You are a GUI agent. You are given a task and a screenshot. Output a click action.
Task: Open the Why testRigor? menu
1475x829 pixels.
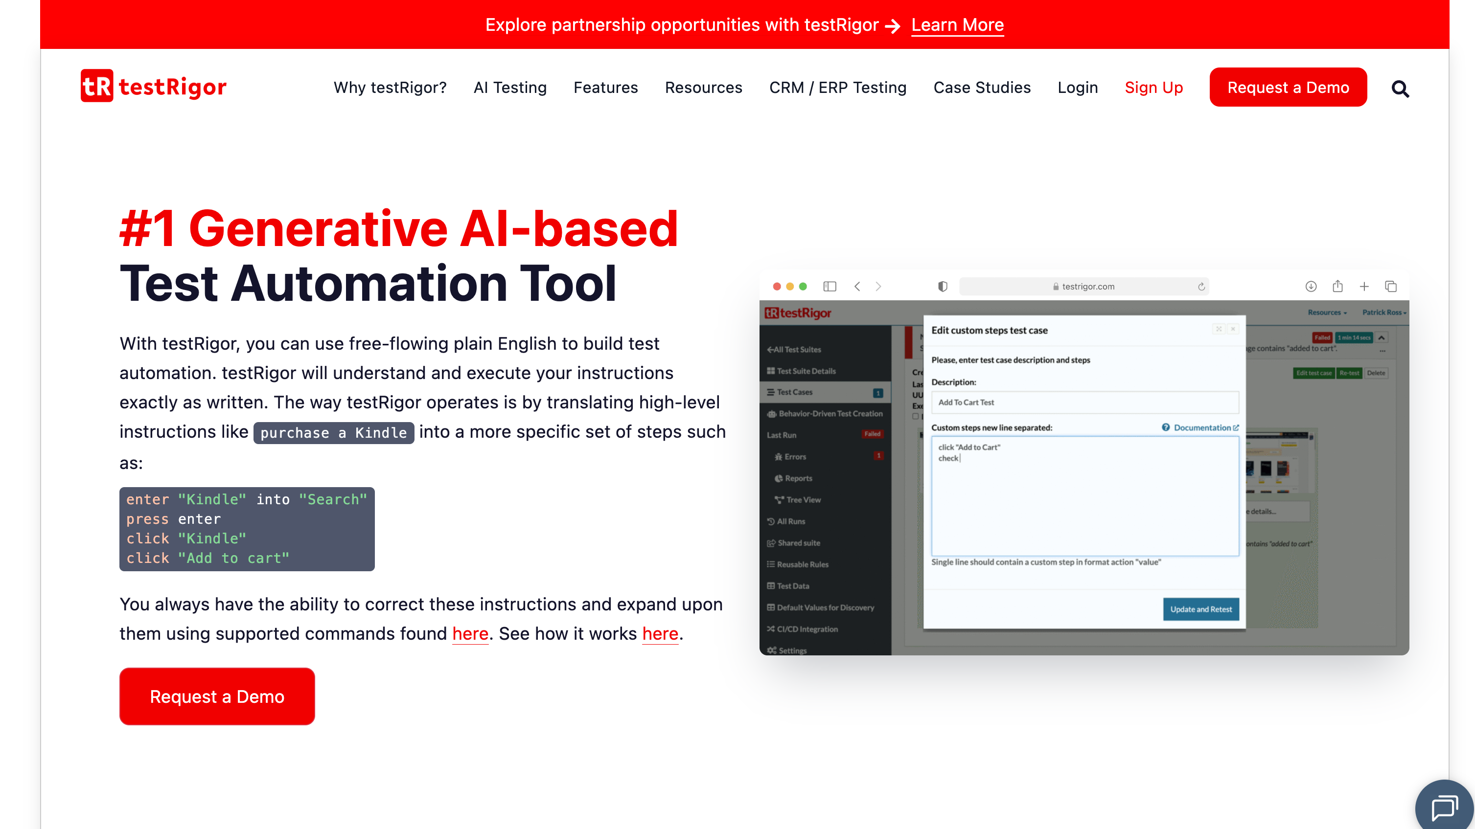390,88
